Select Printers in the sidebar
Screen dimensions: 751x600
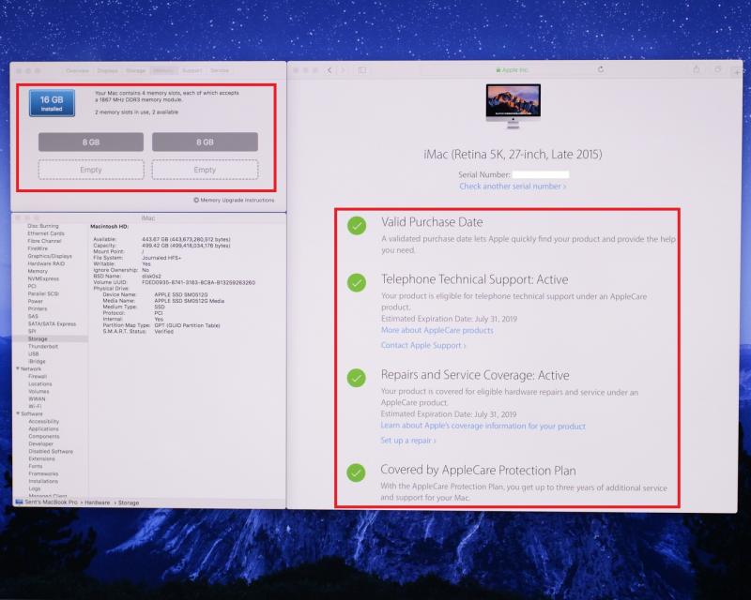[x=38, y=308]
